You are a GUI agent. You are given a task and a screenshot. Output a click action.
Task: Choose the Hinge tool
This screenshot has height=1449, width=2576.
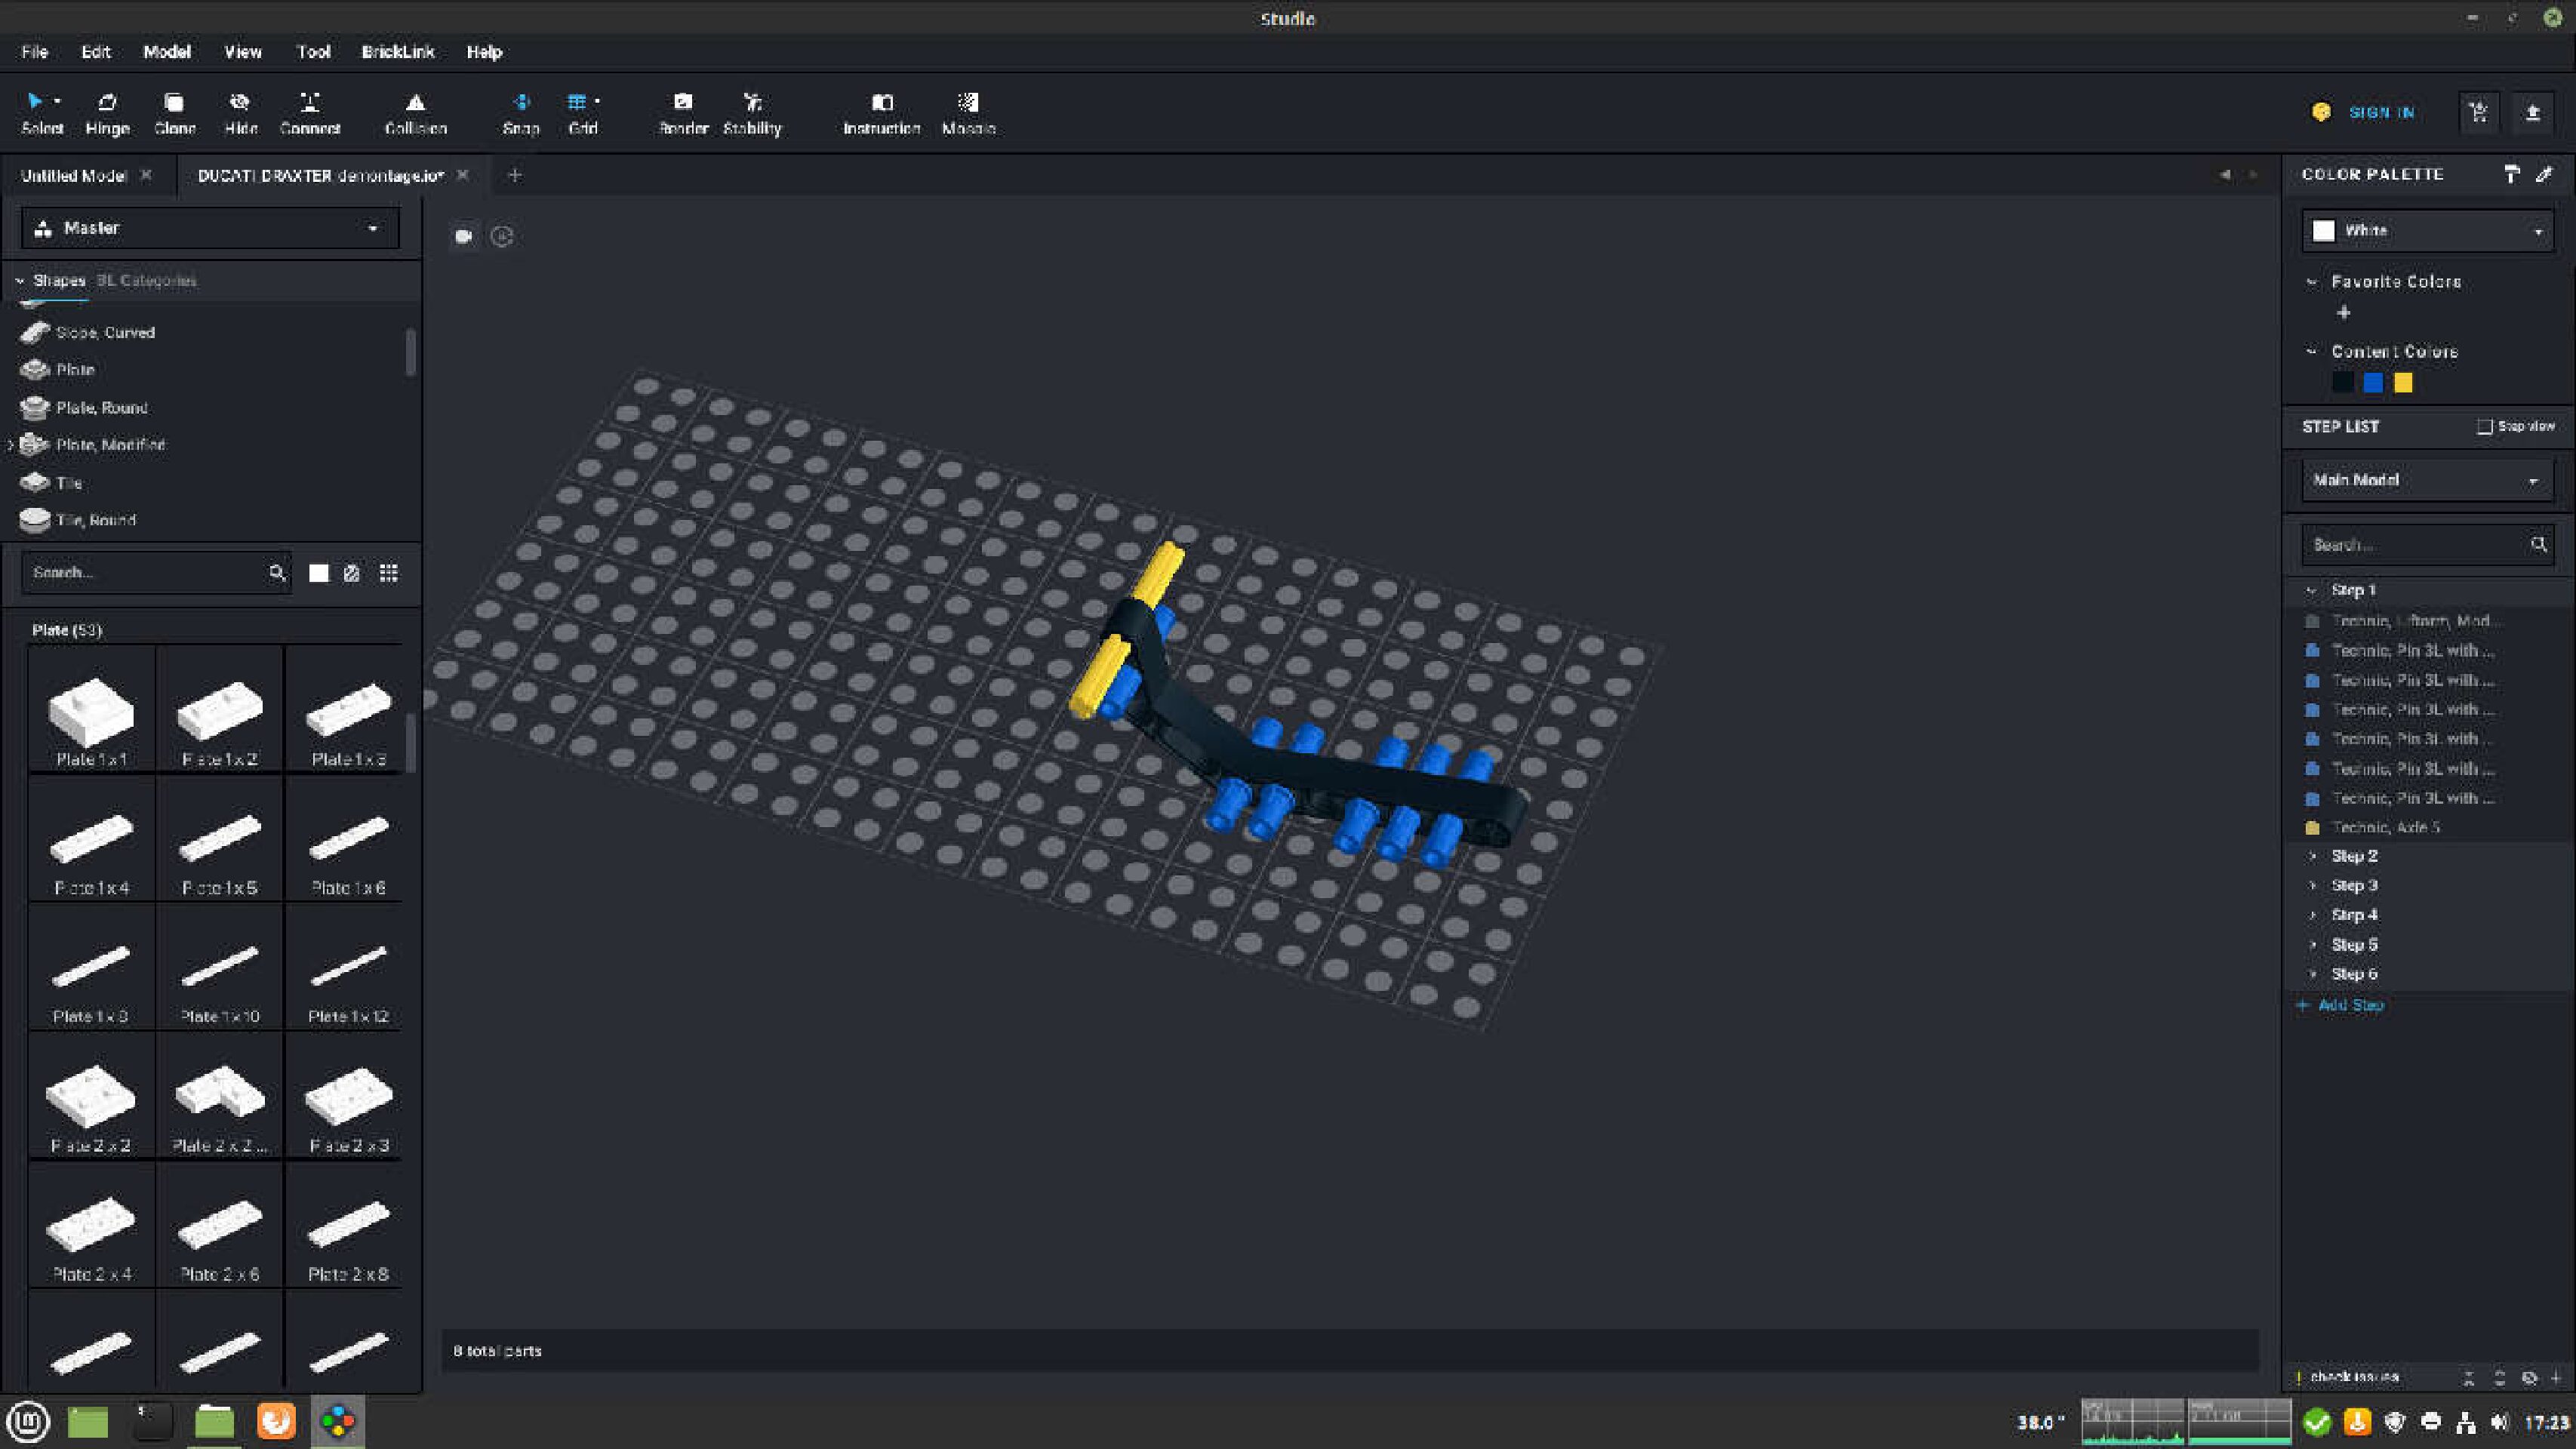coord(107,112)
